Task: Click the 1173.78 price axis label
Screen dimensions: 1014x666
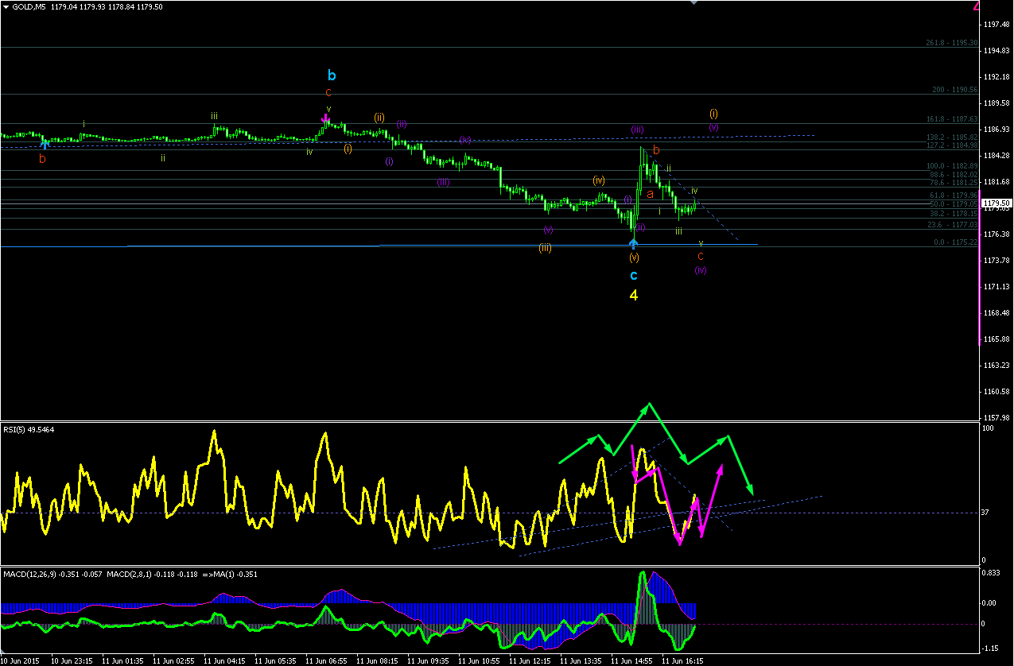Action: click(x=997, y=261)
